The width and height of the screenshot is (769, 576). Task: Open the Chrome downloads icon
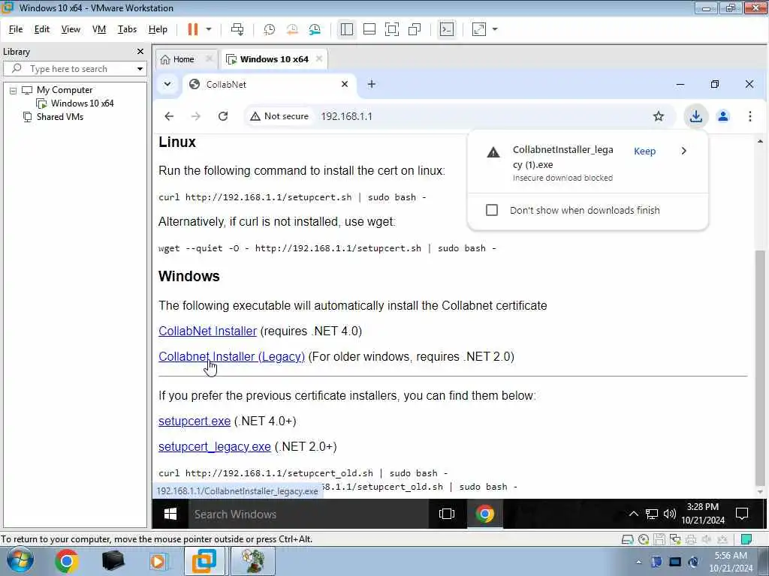[695, 116]
